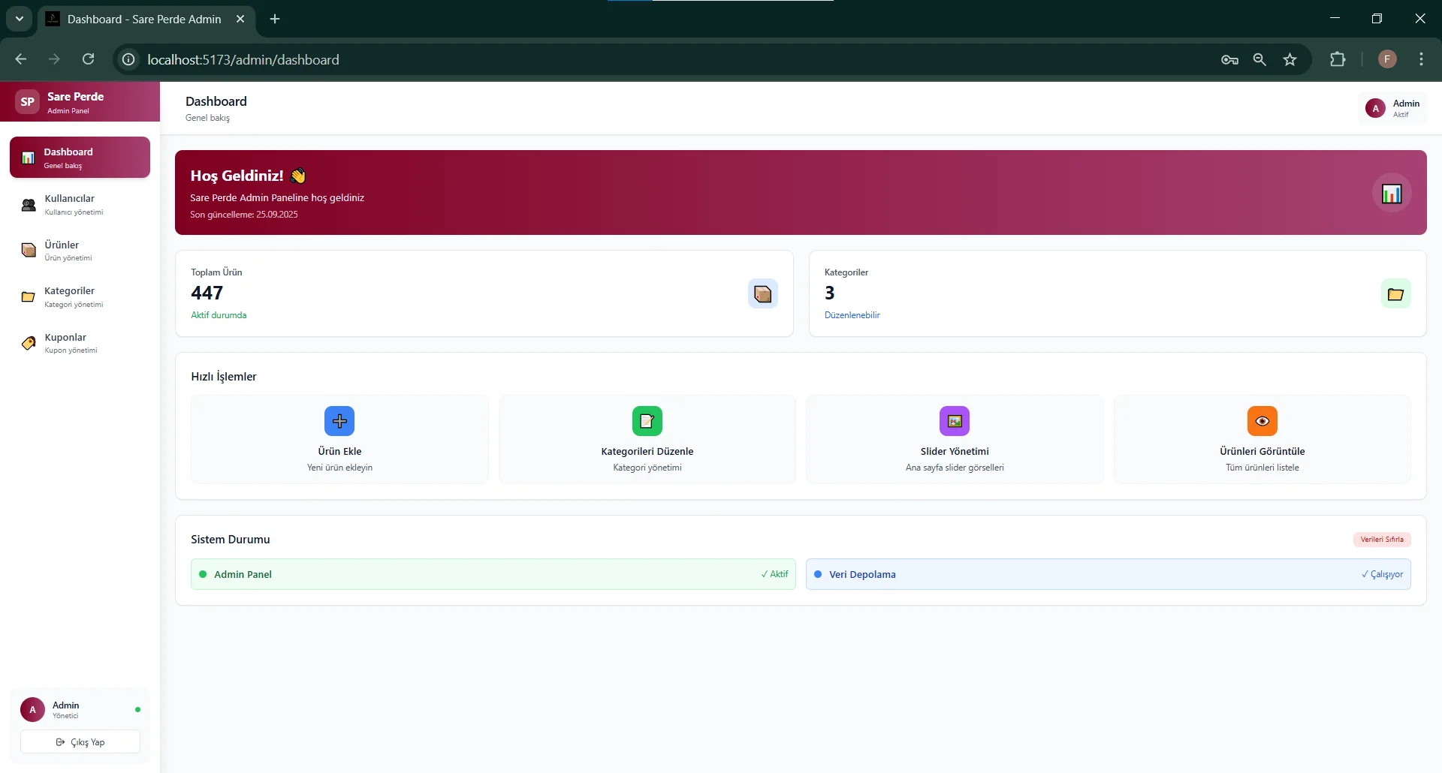
Task: Click the Admin Panel status row
Action: point(493,574)
